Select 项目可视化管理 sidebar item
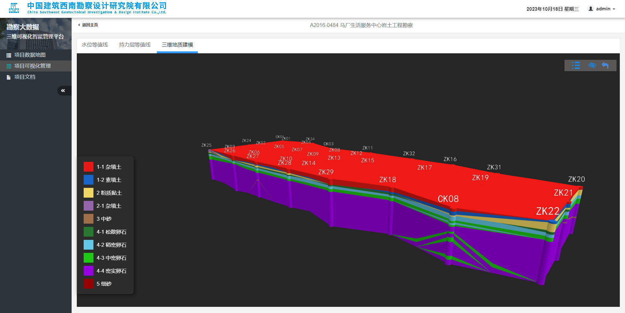 tap(32, 66)
